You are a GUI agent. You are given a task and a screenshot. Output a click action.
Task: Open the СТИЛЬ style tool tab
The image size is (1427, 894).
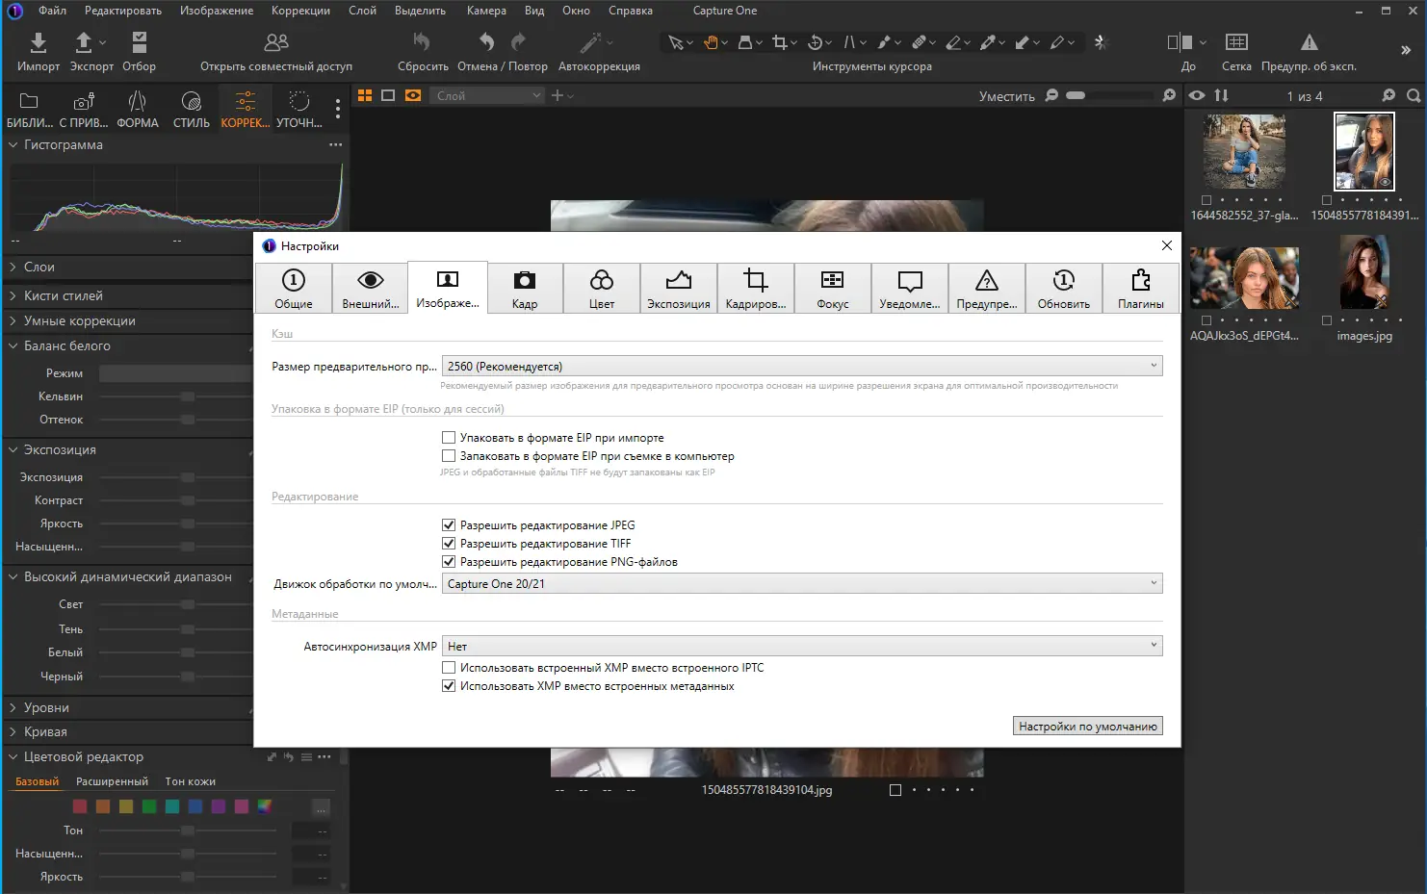point(192,110)
